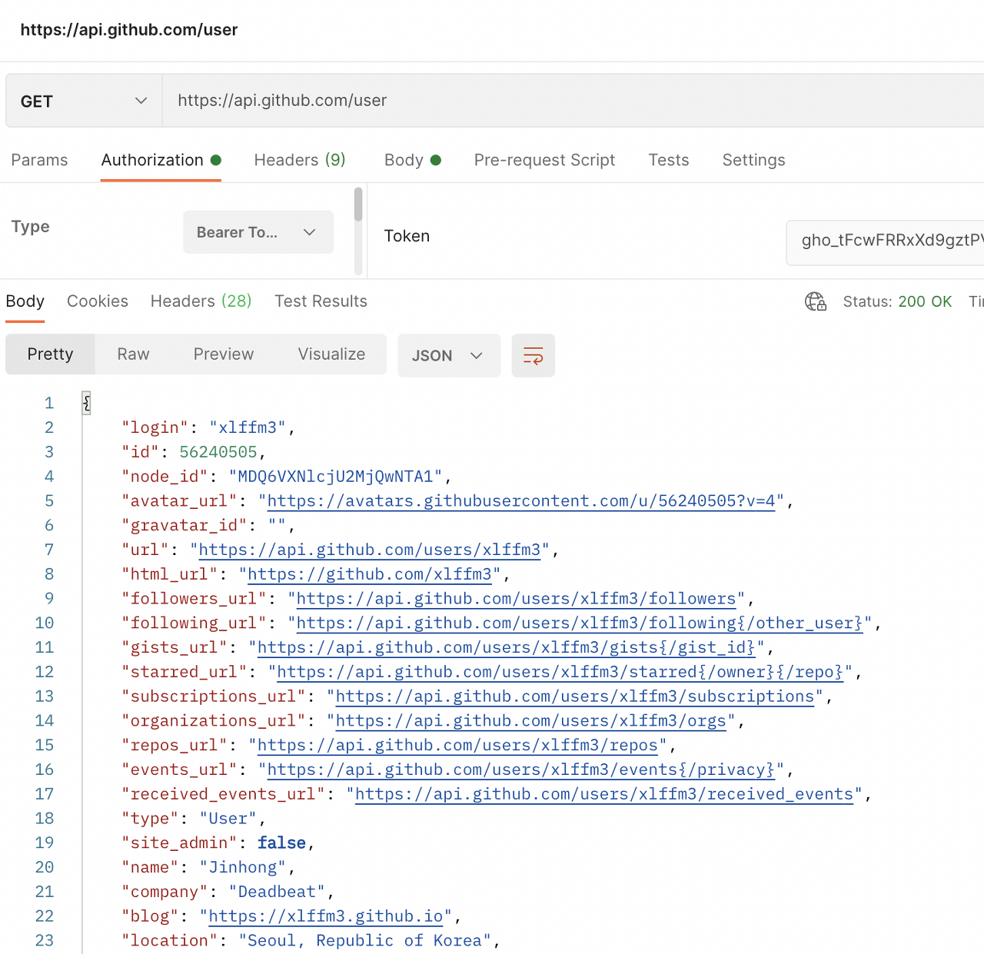Click the request title https://api.github.com/user
The image size is (984, 954).
[x=129, y=30]
